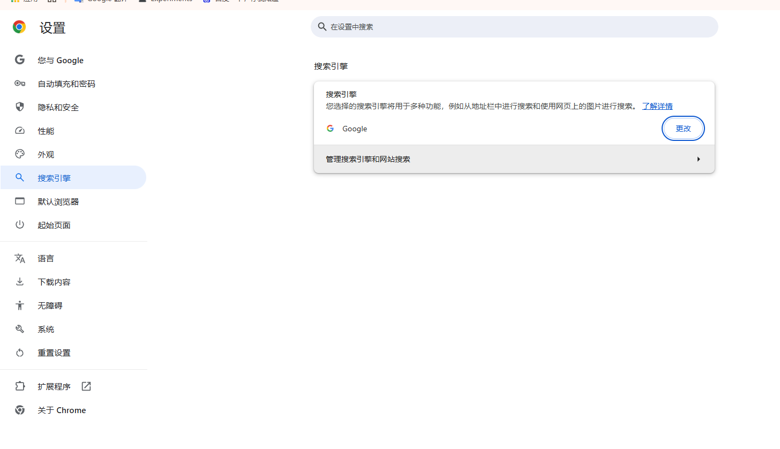The height and width of the screenshot is (449, 780).
Task: Click the Google logo in the search engine row
Action: click(x=331, y=129)
